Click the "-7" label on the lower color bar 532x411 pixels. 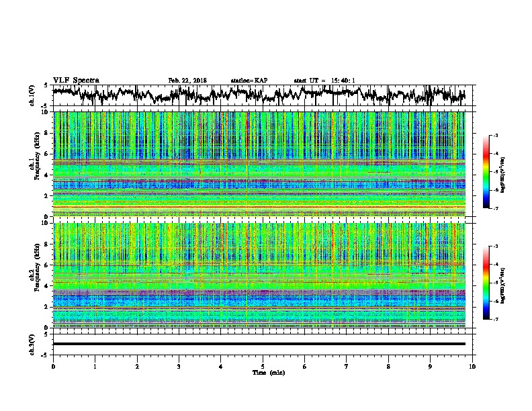(x=495, y=319)
